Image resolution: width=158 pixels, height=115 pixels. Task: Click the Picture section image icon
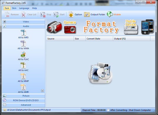tap(4, 96)
